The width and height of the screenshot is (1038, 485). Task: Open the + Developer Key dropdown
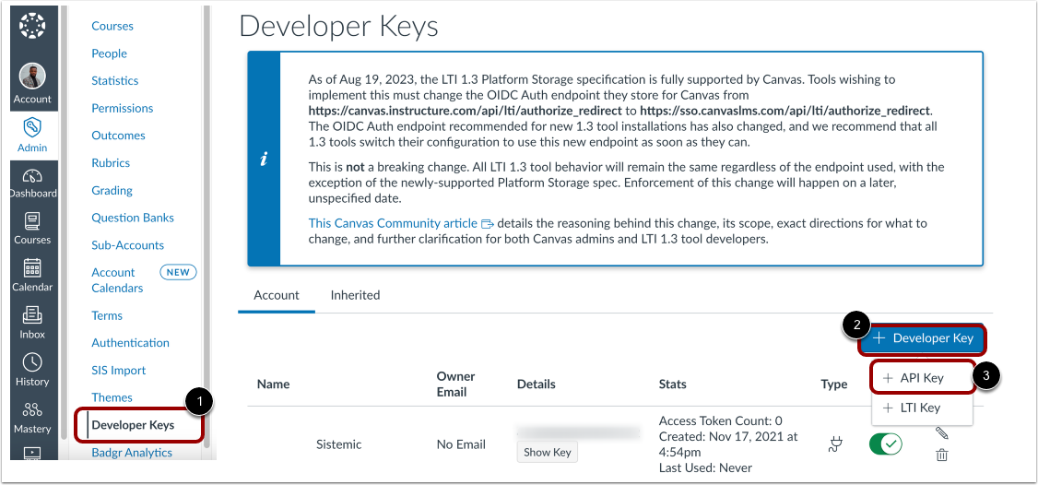(923, 338)
